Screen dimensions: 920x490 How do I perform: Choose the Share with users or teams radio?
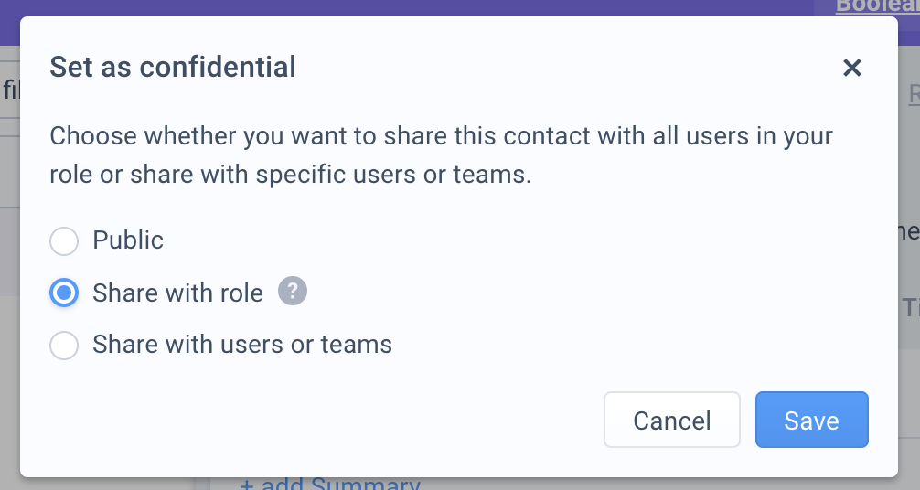tap(64, 345)
